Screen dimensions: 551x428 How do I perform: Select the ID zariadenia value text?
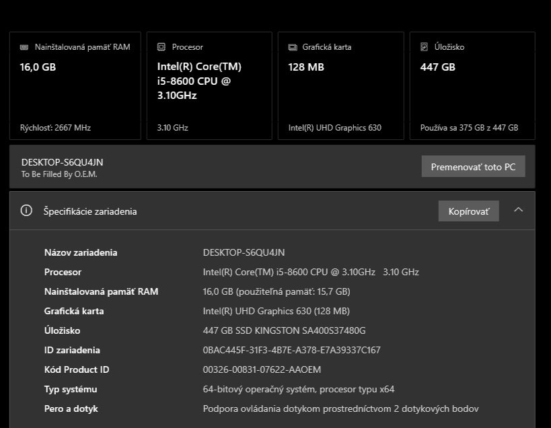click(291, 350)
